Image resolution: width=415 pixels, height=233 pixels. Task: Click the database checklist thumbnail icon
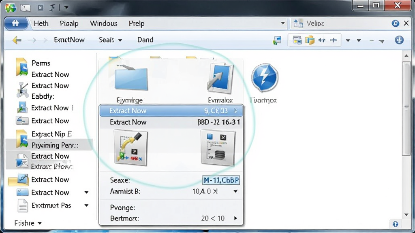click(218, 148)
